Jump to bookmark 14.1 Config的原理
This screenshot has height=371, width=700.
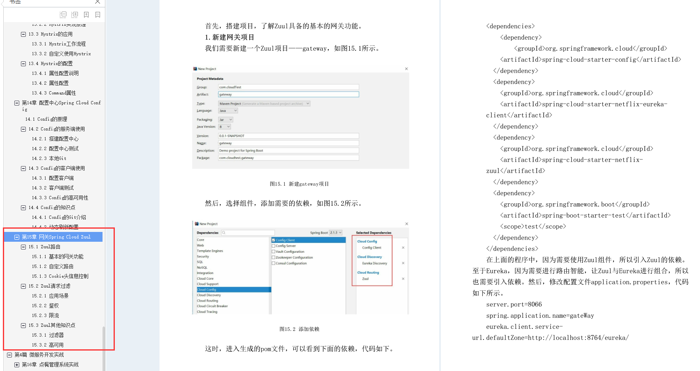(x=46, y=119)
